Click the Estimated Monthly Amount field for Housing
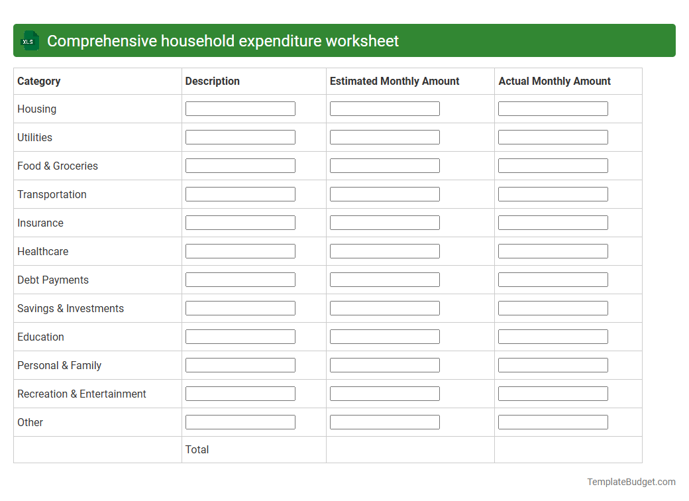 [x=384, y=108]
